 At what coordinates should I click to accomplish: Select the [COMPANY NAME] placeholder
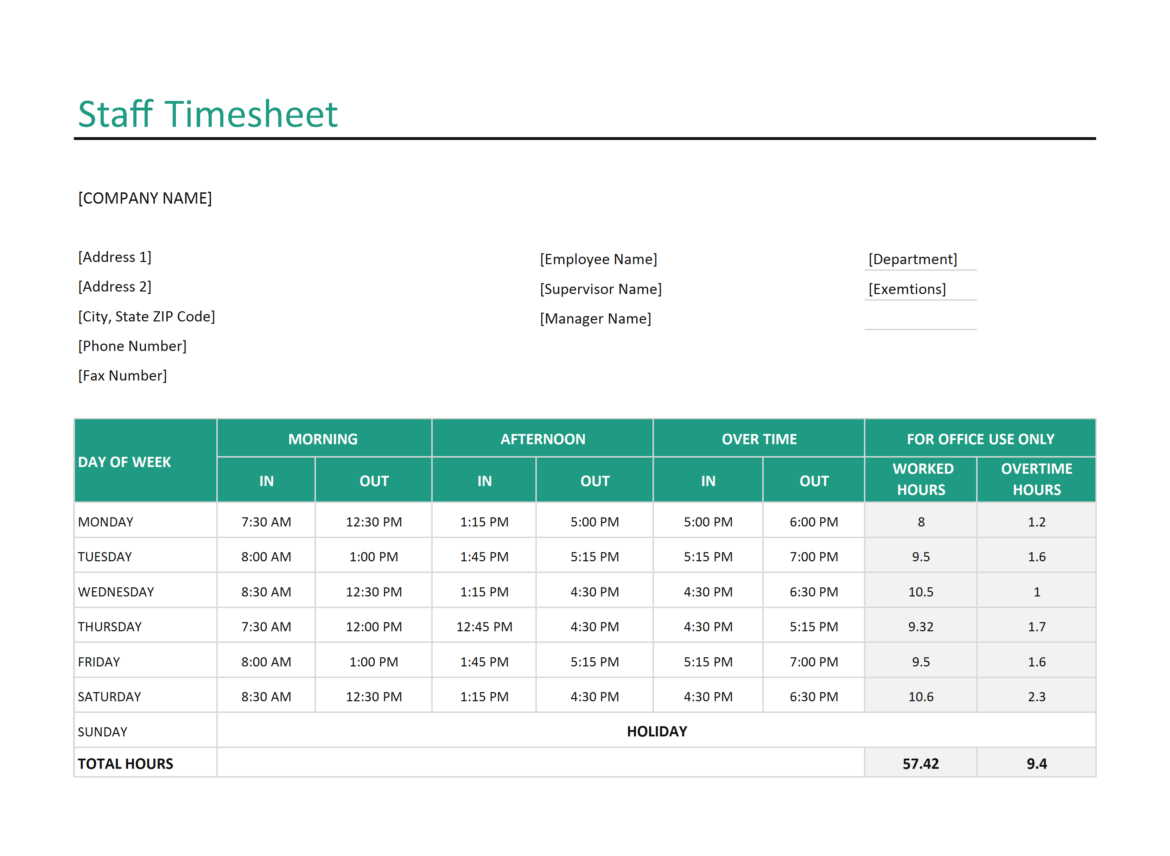[x=145, y=198]
